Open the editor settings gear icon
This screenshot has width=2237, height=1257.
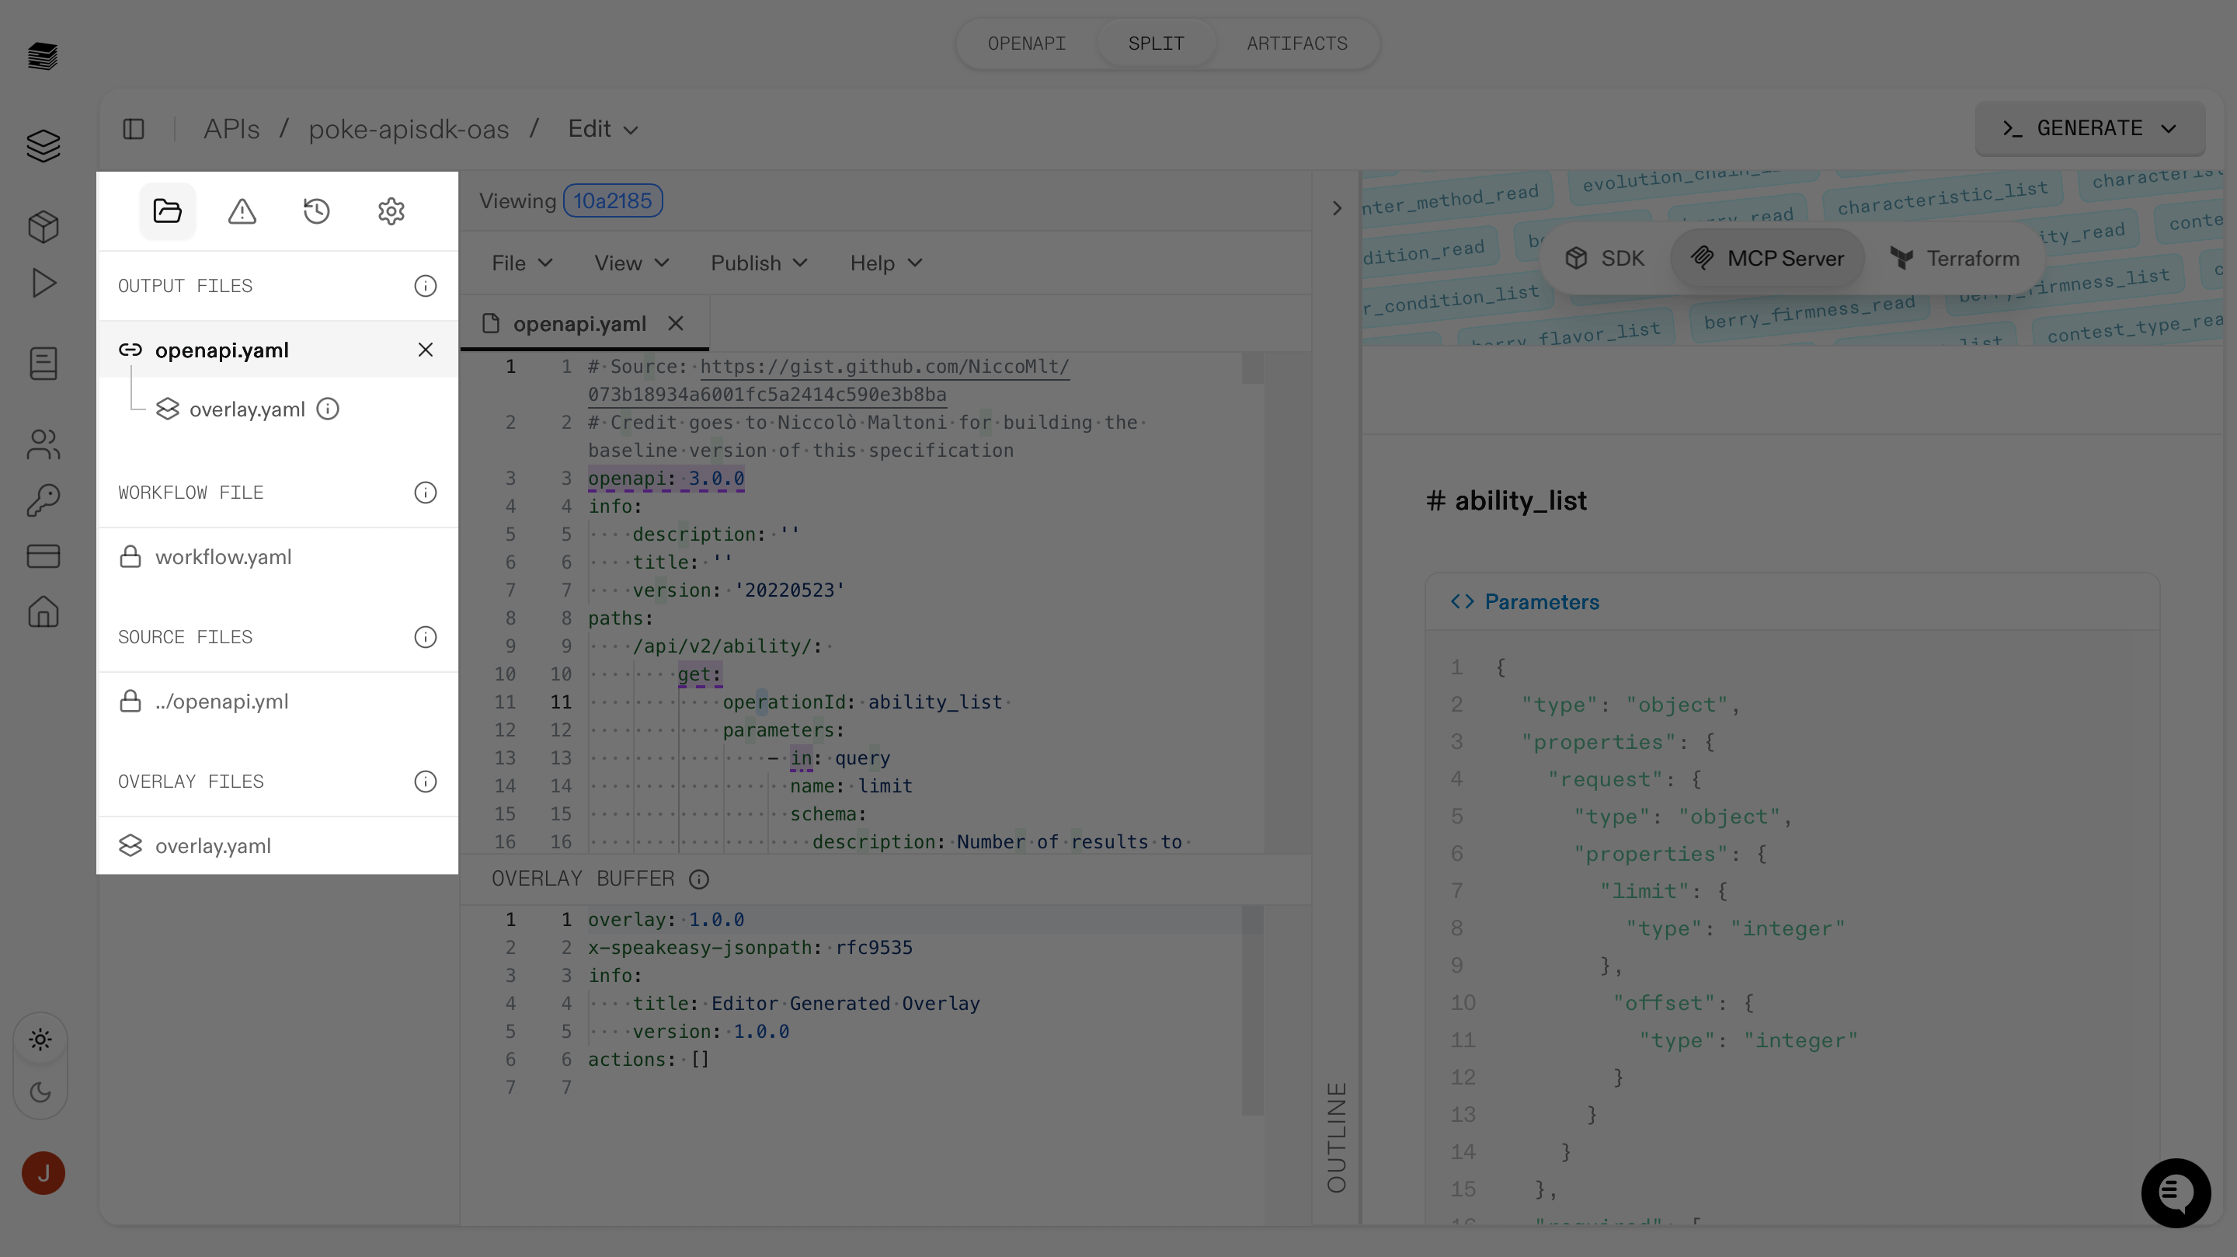(x=391, y=211)
